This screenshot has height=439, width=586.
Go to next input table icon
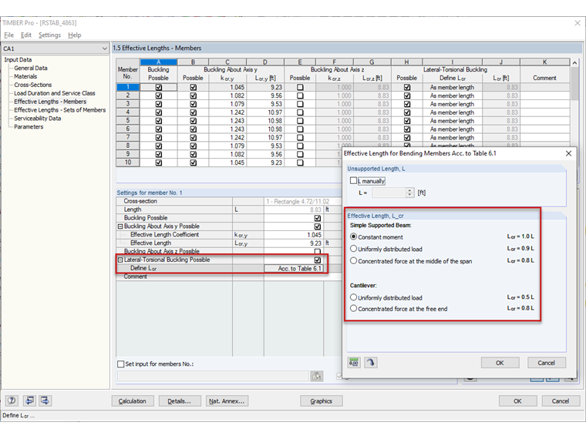click(45, 400)
